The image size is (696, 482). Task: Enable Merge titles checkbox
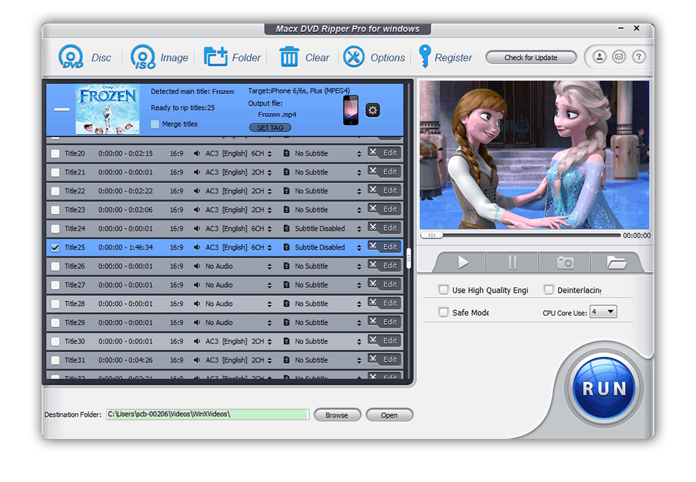click(x=155, y=124)
